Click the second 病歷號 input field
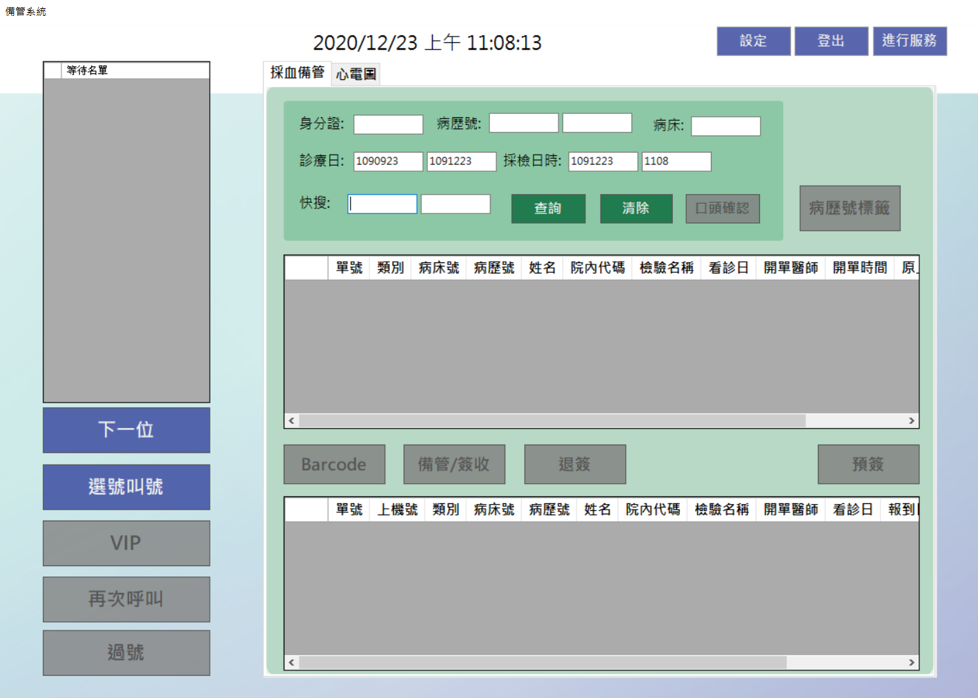 (597, 123)
